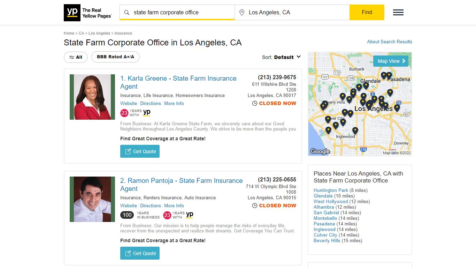Visit Ramon Pantoja's Website link

[x=129, y=206]
